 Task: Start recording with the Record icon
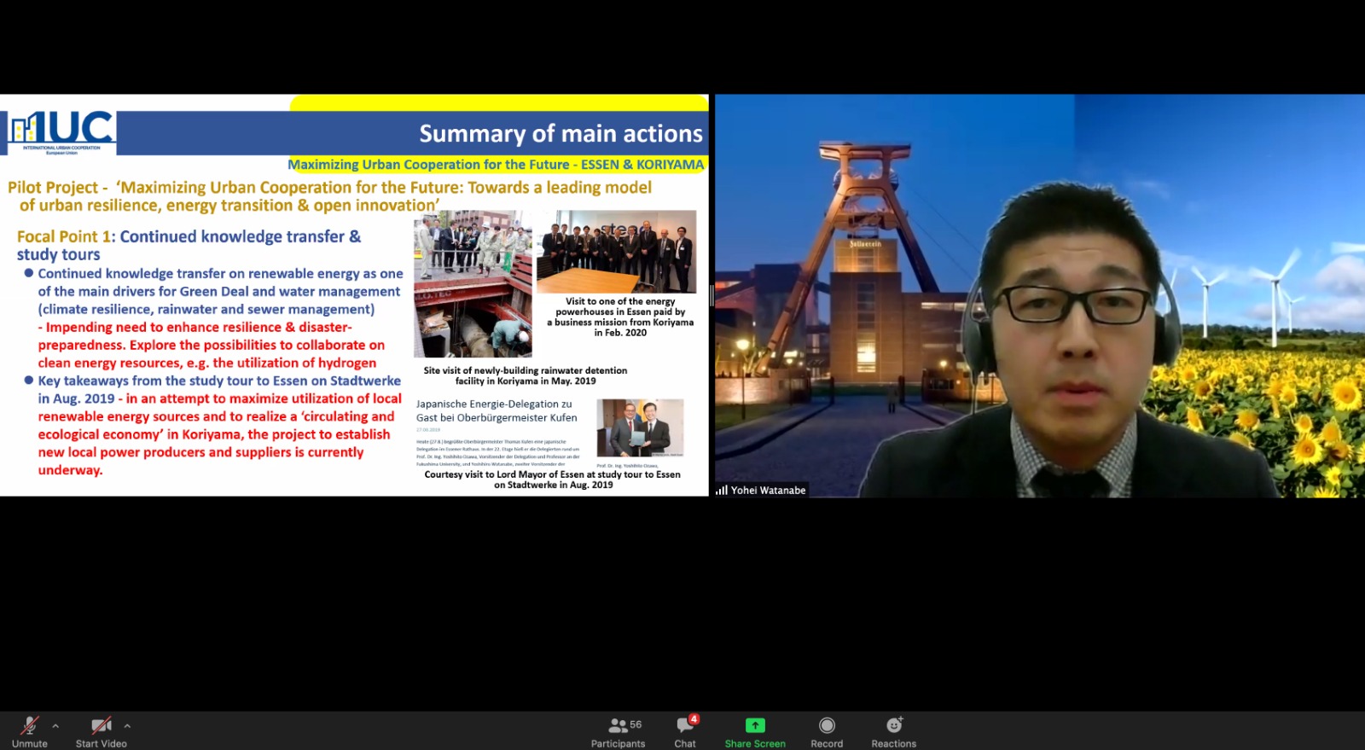coord(826,725)
